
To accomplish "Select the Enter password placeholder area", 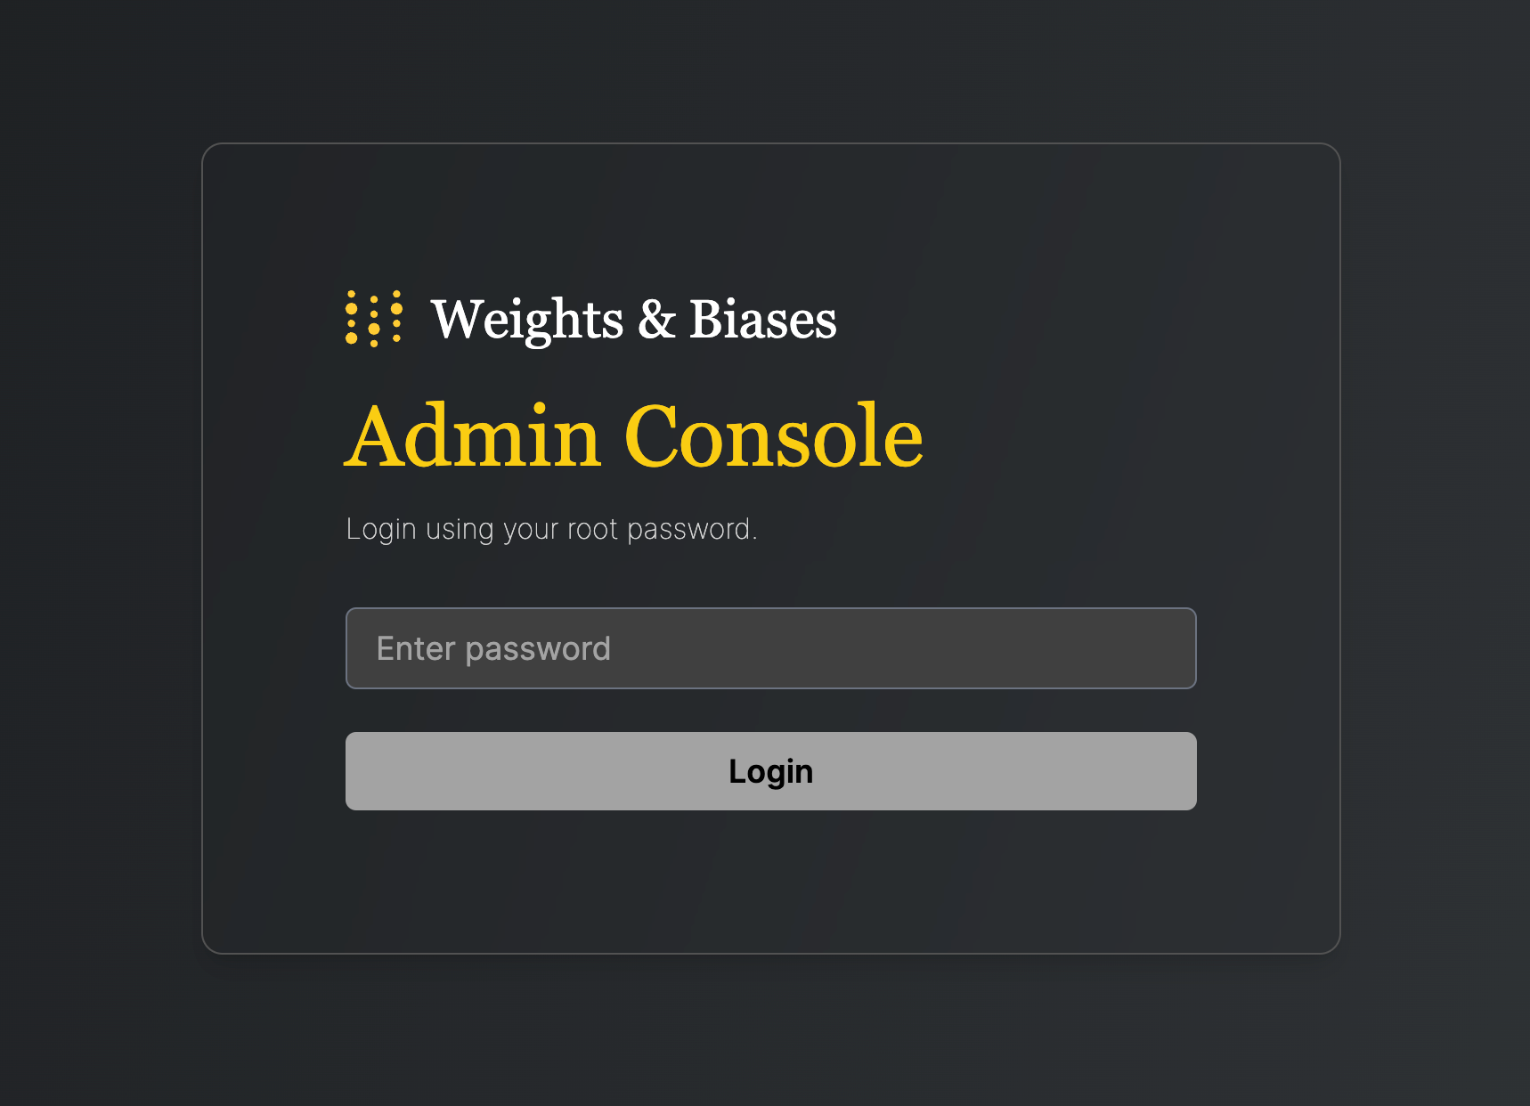I will tap(493, 648).
